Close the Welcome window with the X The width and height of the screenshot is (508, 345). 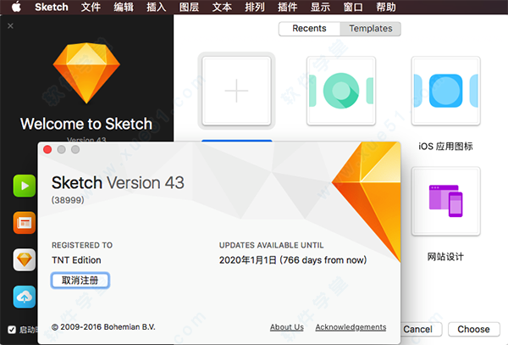(x=10, y=25)
